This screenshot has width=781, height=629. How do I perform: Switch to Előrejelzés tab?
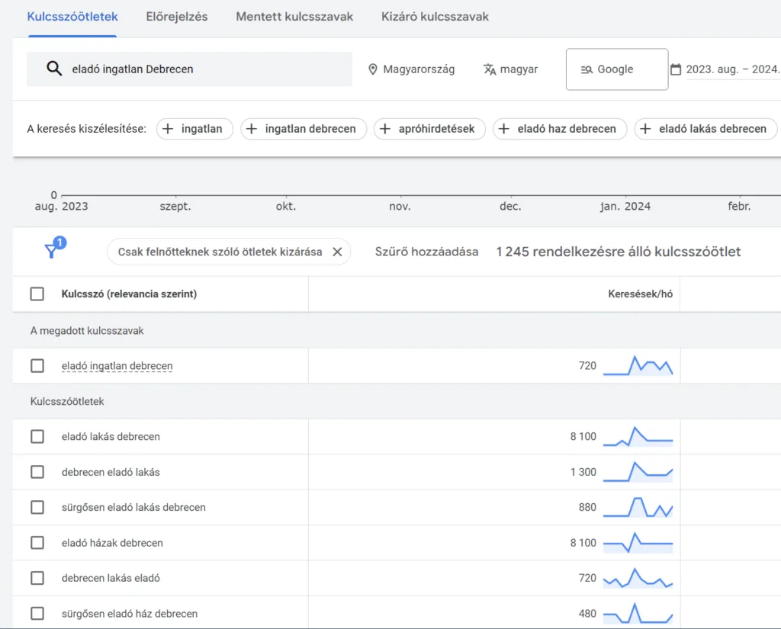pos(177,17)
